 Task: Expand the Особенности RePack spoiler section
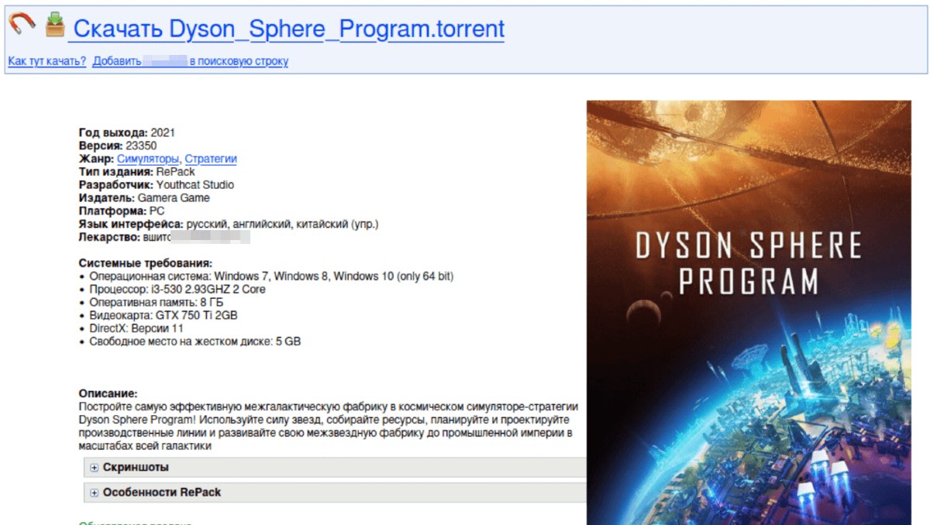point(333,492)
